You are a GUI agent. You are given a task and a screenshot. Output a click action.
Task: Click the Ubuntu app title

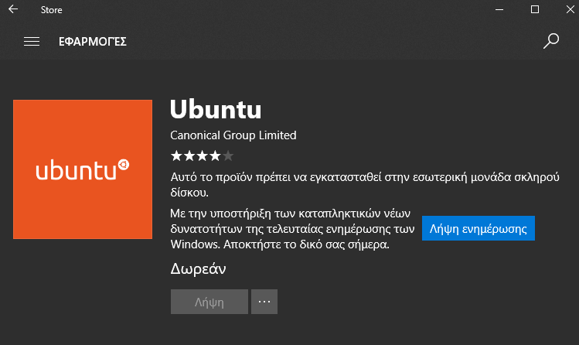click(216, 109)
